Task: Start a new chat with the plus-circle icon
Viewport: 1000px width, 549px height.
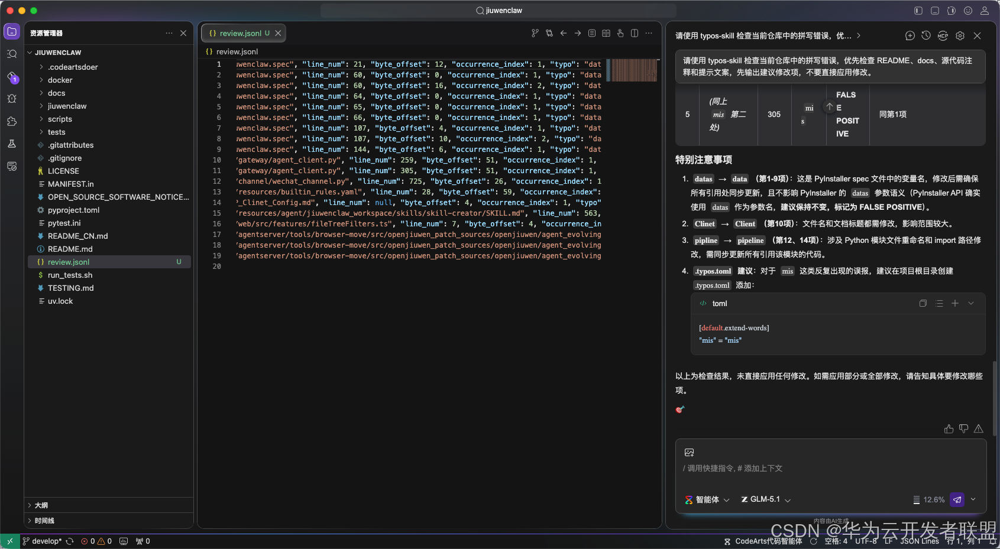Action: [x=910, y=35]
